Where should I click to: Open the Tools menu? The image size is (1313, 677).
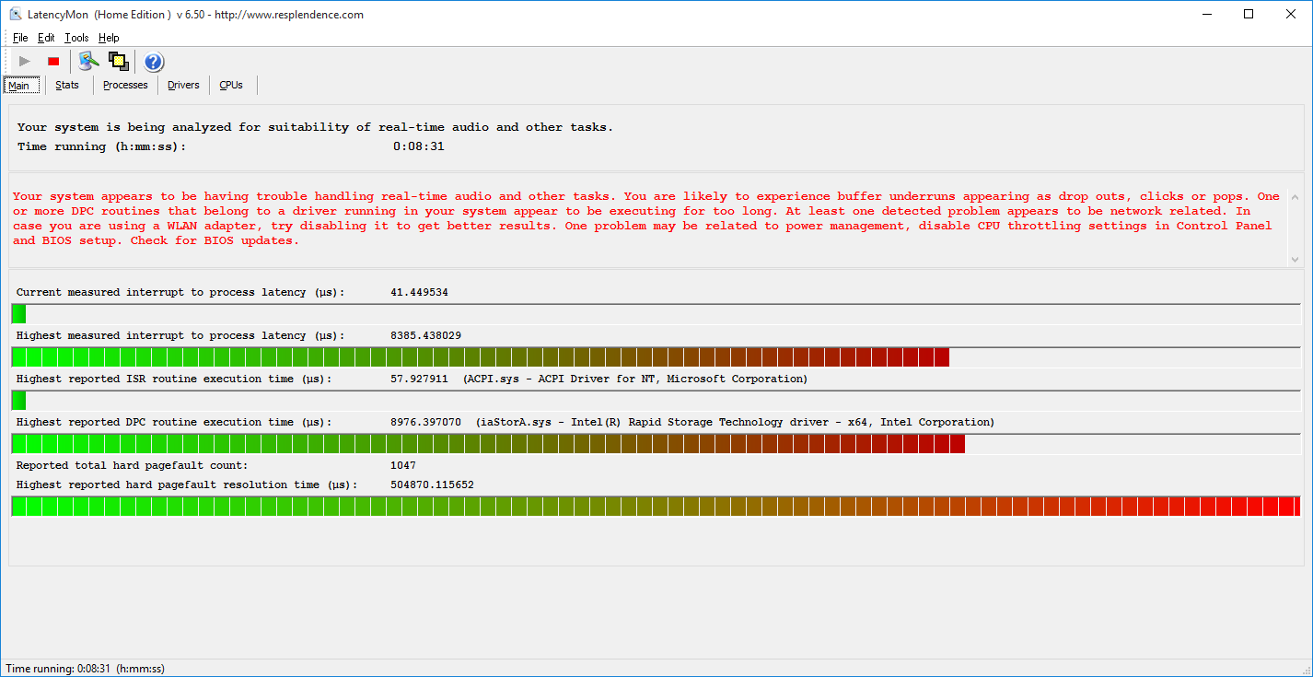(76, 38)
